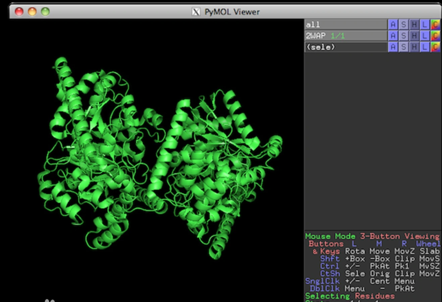This screenshot has height=302, width=442.
Task: Toggle visibility of the 2WAP object
Action: pos(346,36)
